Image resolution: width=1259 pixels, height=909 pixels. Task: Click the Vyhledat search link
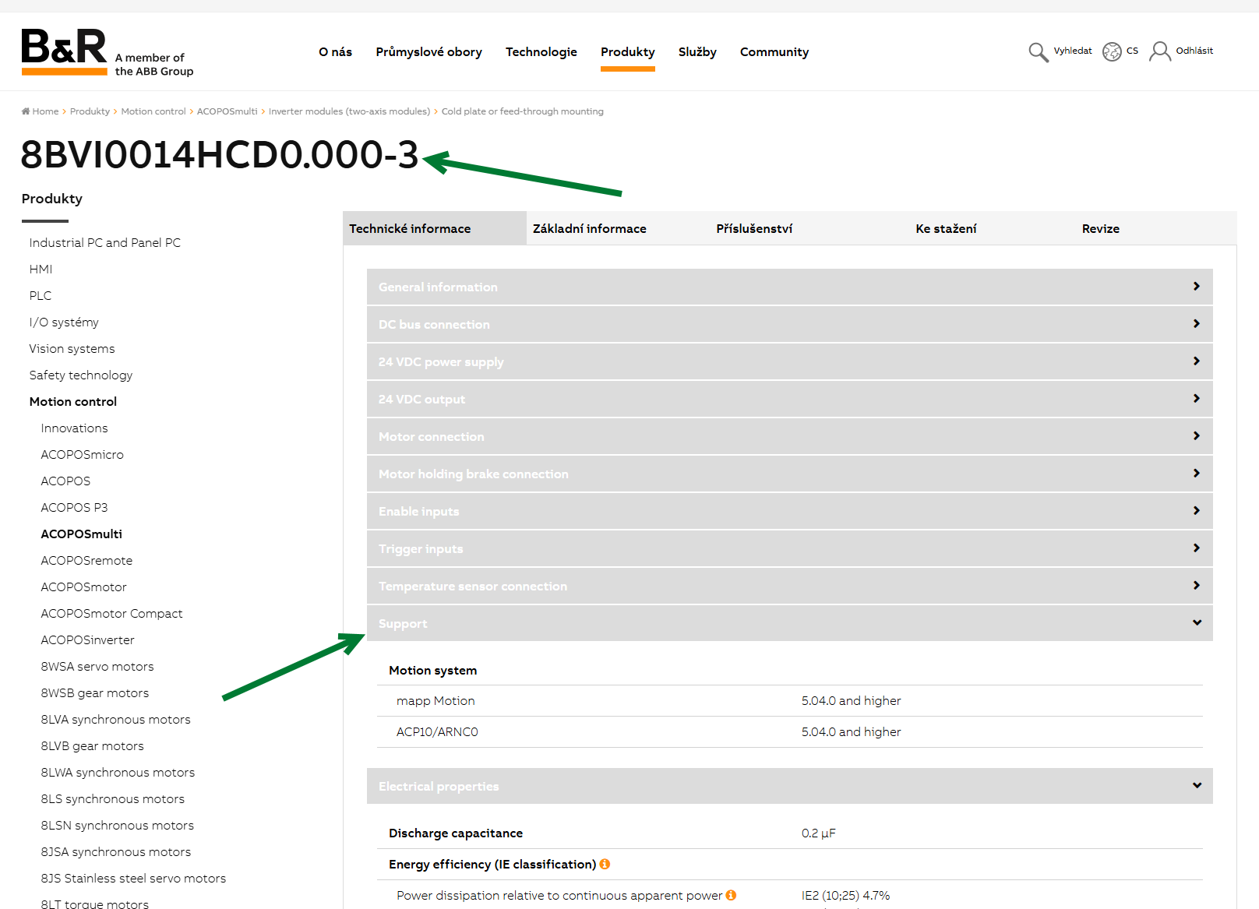(x=1073, y=51)
